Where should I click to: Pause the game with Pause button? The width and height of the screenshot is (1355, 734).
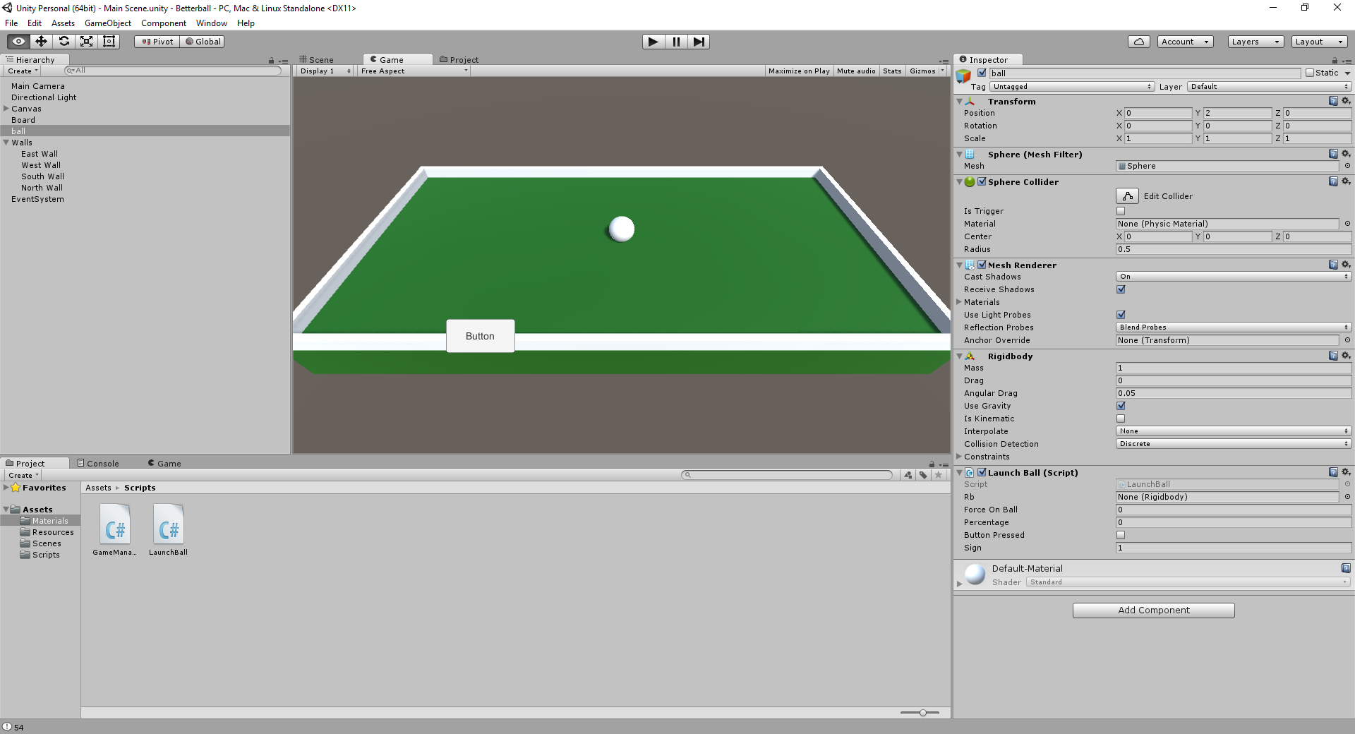[x=676, y=42]
